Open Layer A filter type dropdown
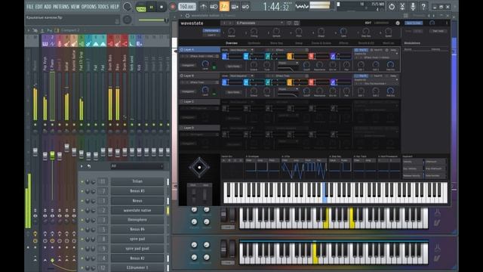 coord(288,63)
